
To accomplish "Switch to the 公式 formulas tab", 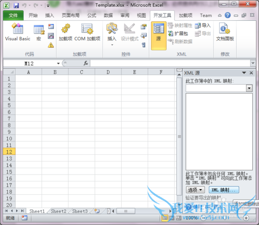I will [x=92, y=16].
